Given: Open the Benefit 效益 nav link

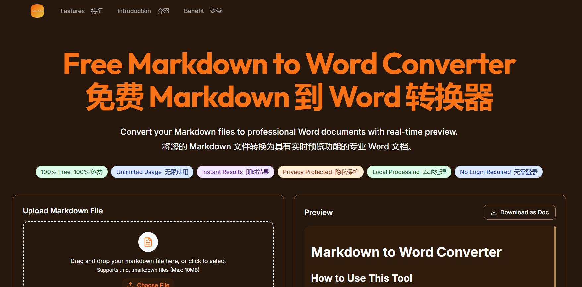Looking at the screenshot, I should (x=203, y=11).
